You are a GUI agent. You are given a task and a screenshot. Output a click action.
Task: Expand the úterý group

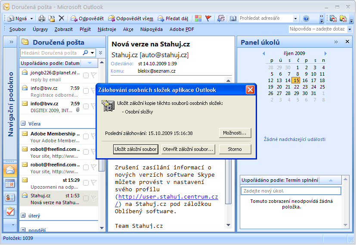click(23, 215)
